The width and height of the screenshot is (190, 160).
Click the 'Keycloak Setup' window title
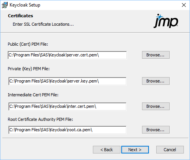pyautogui.click(x=25, y=5)
